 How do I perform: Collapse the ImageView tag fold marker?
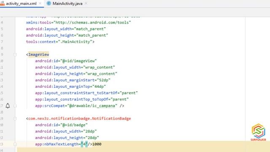point(15,54)
